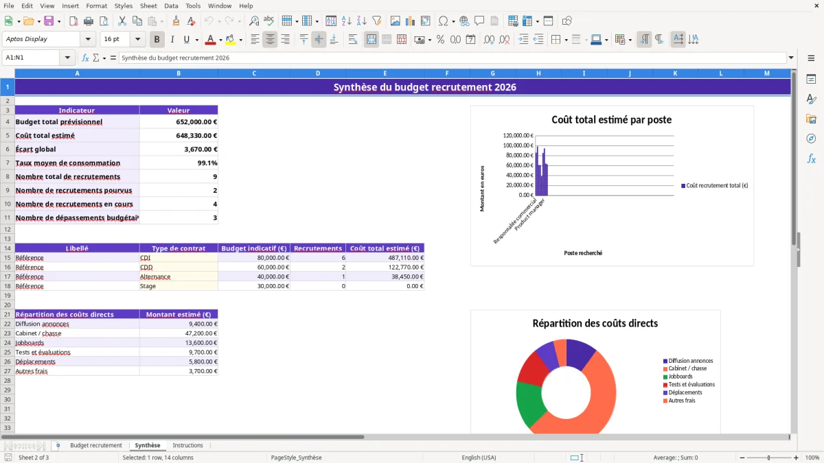Expand the Name Box dropdown arrow
The width and height of the screenshot is (824, 463).
[67, 58]
